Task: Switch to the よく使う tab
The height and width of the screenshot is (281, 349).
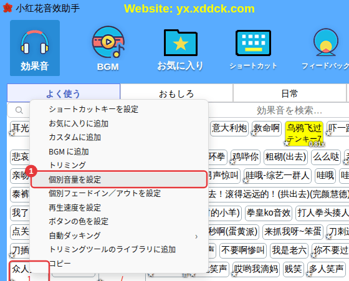Action: (x=64, y=93)
